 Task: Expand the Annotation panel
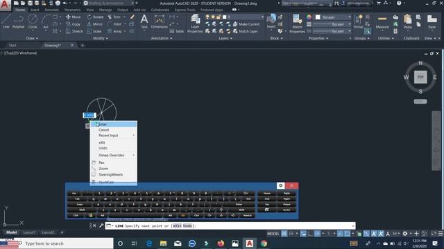point(162,38)
